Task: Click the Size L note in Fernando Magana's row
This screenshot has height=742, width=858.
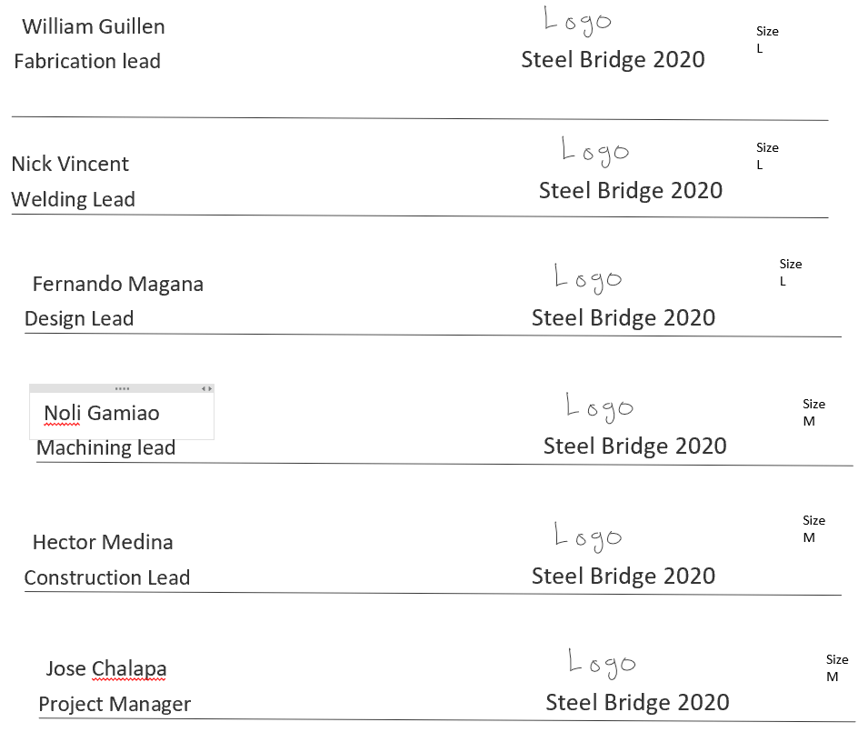Action: [790, 273]
